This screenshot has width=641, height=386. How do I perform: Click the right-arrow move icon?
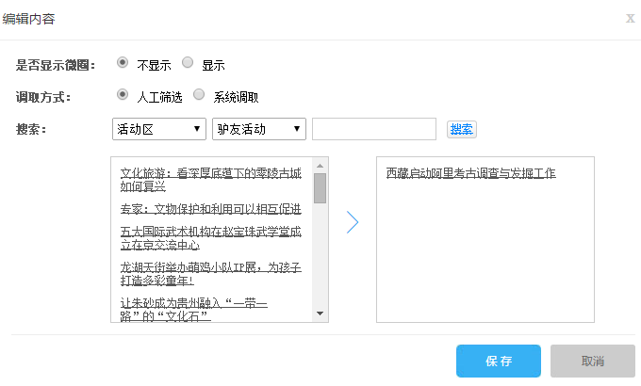coord(353,222)
